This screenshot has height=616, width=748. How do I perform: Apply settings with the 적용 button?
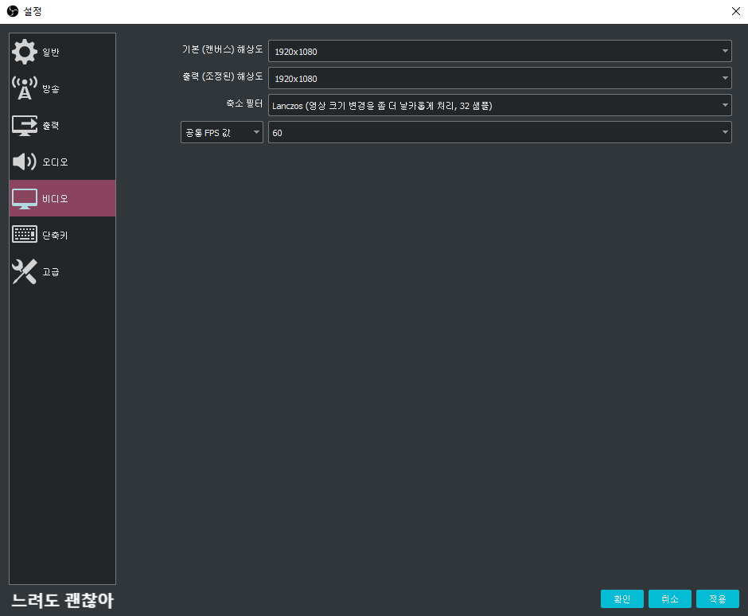[718, 598]
